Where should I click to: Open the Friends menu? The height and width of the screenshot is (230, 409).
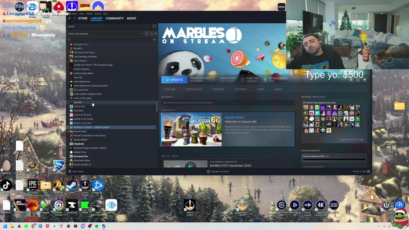(89, 14)
